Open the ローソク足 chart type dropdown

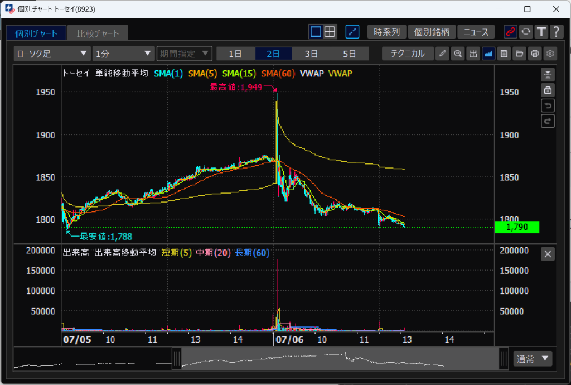[52, 54]
